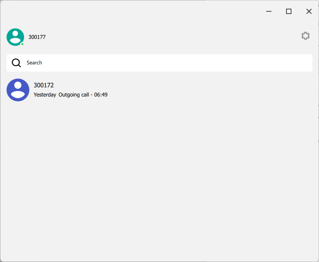This screenshot has width=319, height=262.
Task: Click the 'Yesterday' date label
Action: (x=45, y=95)
